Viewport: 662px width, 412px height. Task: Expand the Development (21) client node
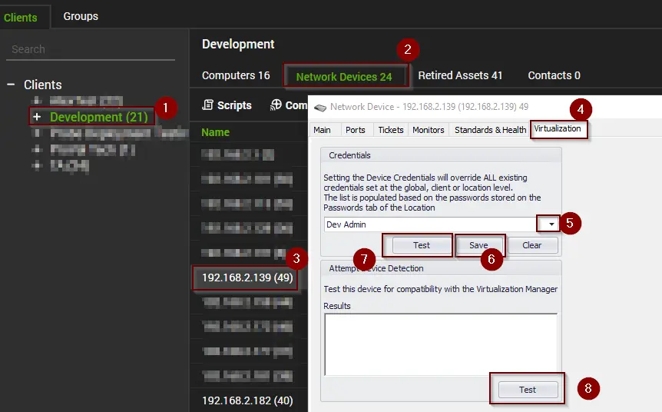[x=37, y=117]
